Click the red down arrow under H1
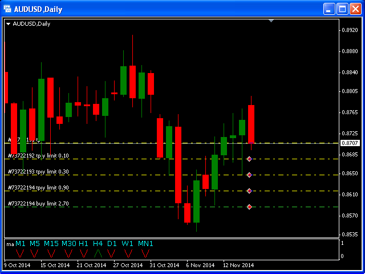 tap(84, 253)
